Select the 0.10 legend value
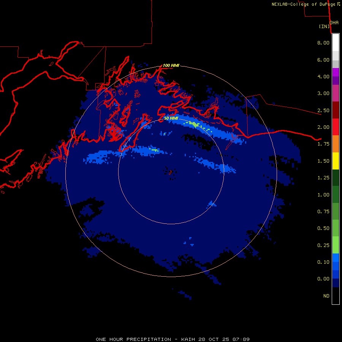342x342 pixels. [323, 262]
